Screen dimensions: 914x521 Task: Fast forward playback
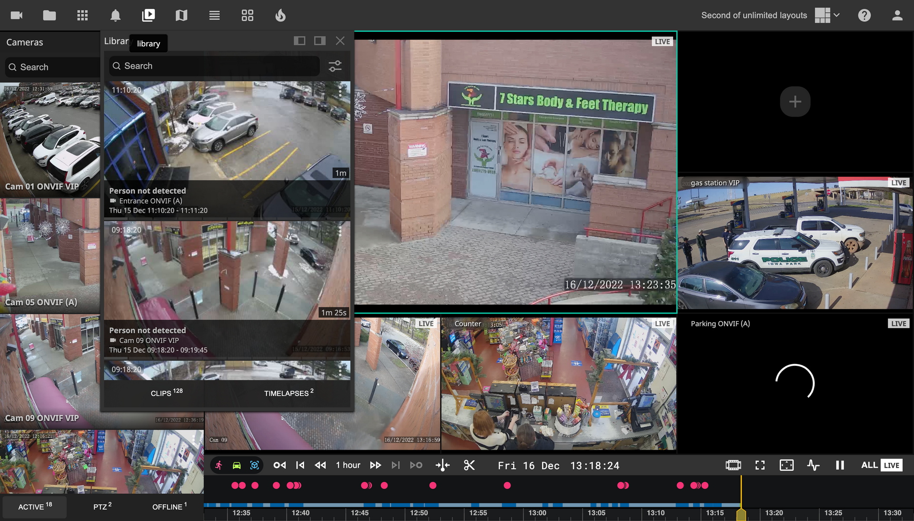point(376,465)
